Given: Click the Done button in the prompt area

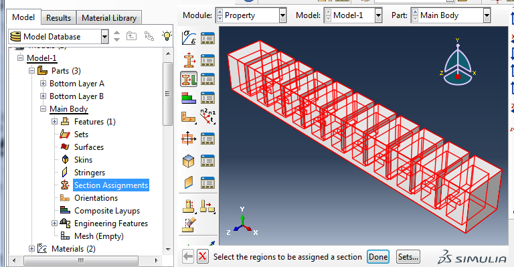Looking at the screenshot, I should pos(378,257).
